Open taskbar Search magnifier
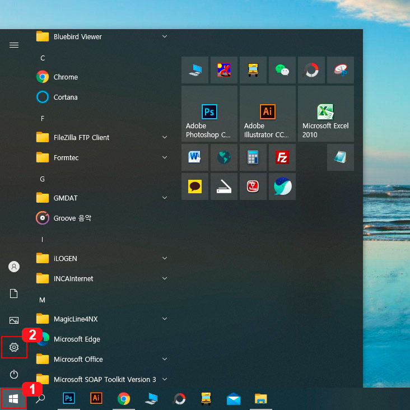Image resolution: width=410 pixels, height=410 pixels. (x=40, y=399)
